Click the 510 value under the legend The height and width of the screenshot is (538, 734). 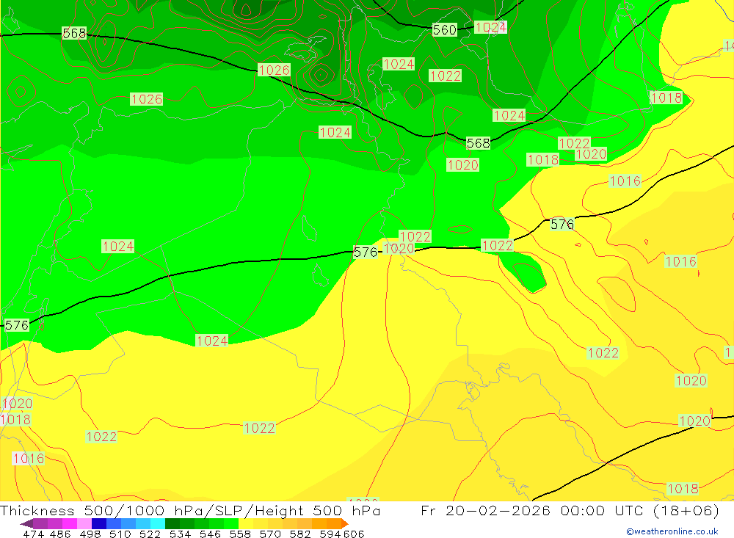120,534
